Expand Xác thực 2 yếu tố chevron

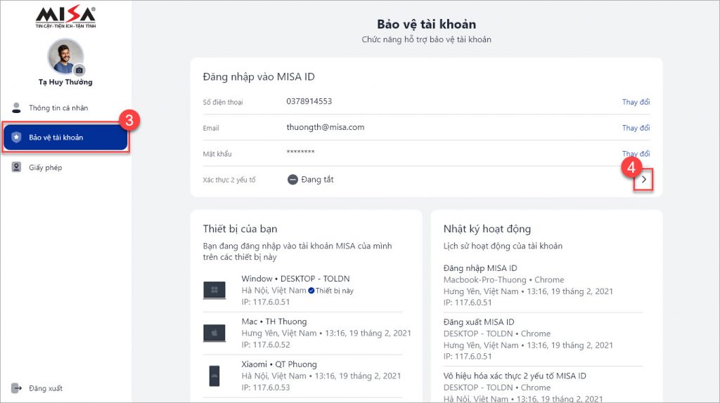pyautogui.click(x=644, y=180)
